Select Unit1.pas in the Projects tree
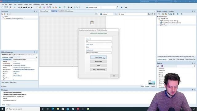The width and height of the screenshot is (197, 111). [x=165, y=25]
